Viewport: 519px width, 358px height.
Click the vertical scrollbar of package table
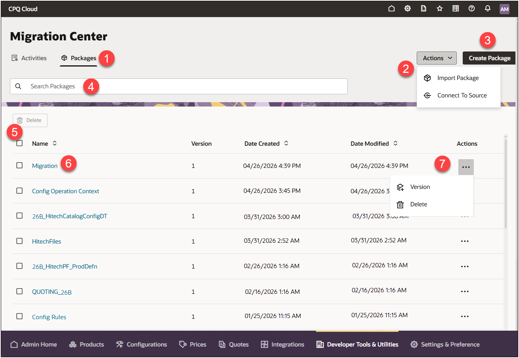click(x=506, y=183)
